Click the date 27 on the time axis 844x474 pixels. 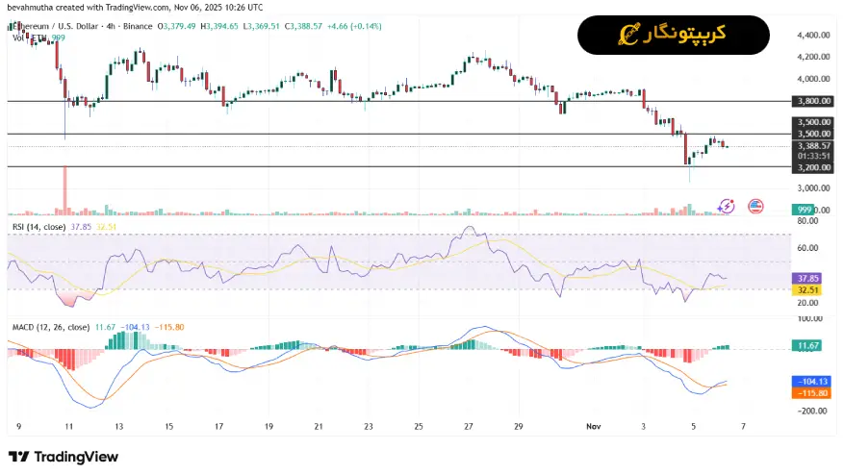pos(468,425)
